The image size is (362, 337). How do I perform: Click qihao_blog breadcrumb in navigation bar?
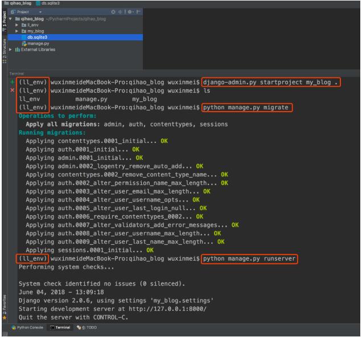20,3
